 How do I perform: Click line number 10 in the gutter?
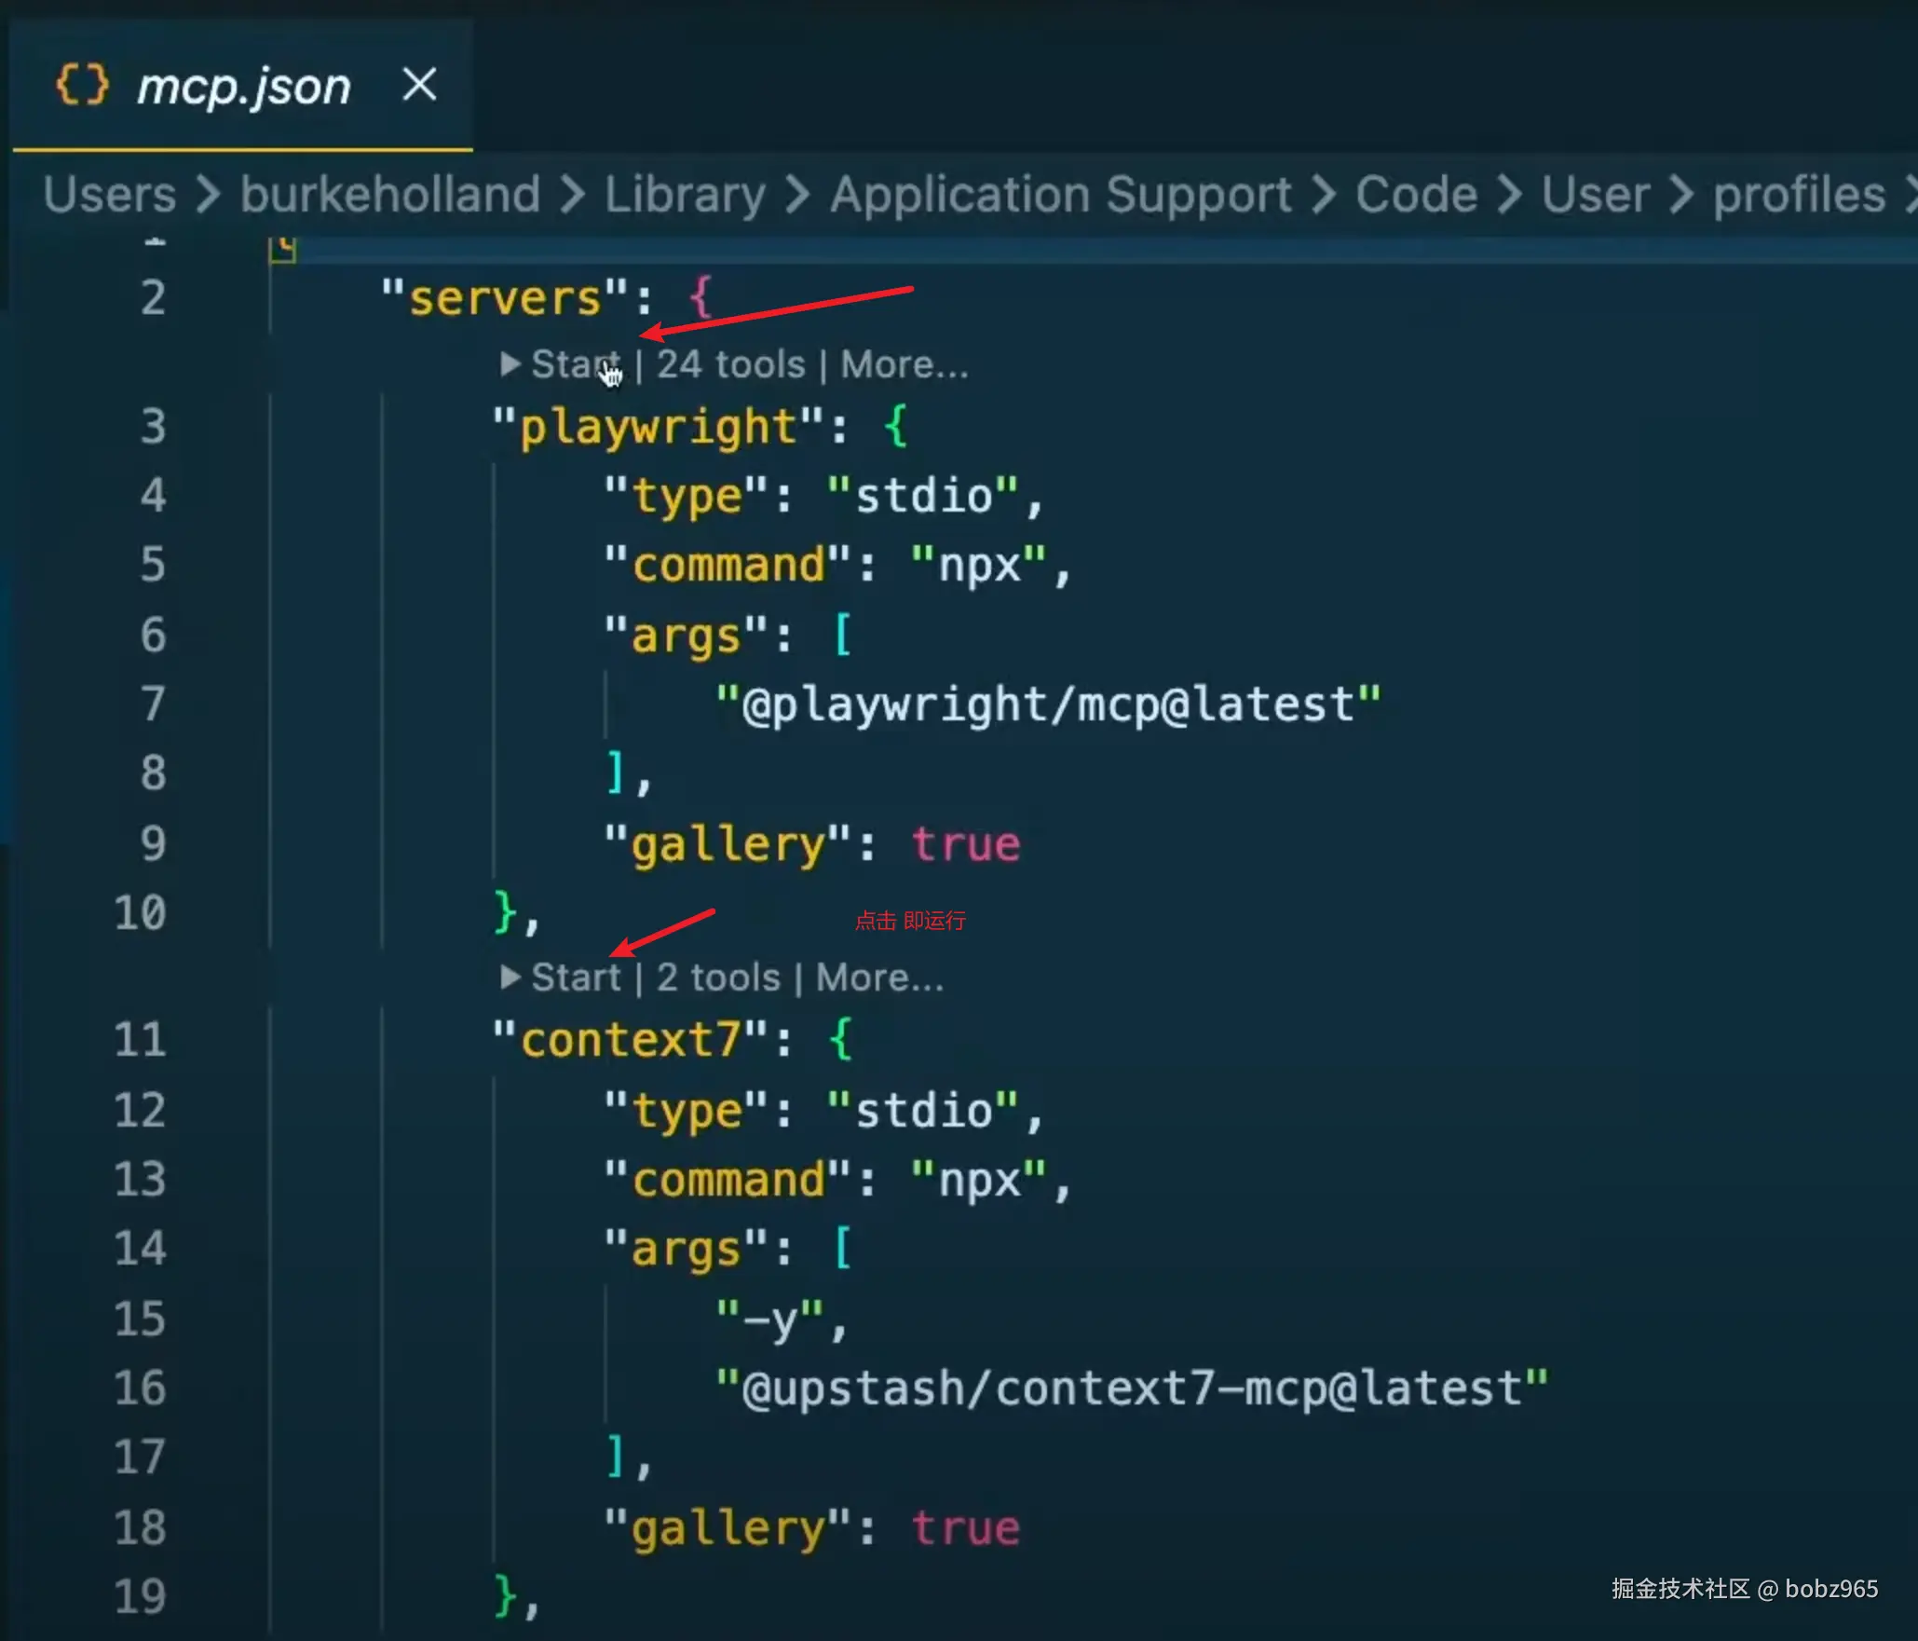140,912
